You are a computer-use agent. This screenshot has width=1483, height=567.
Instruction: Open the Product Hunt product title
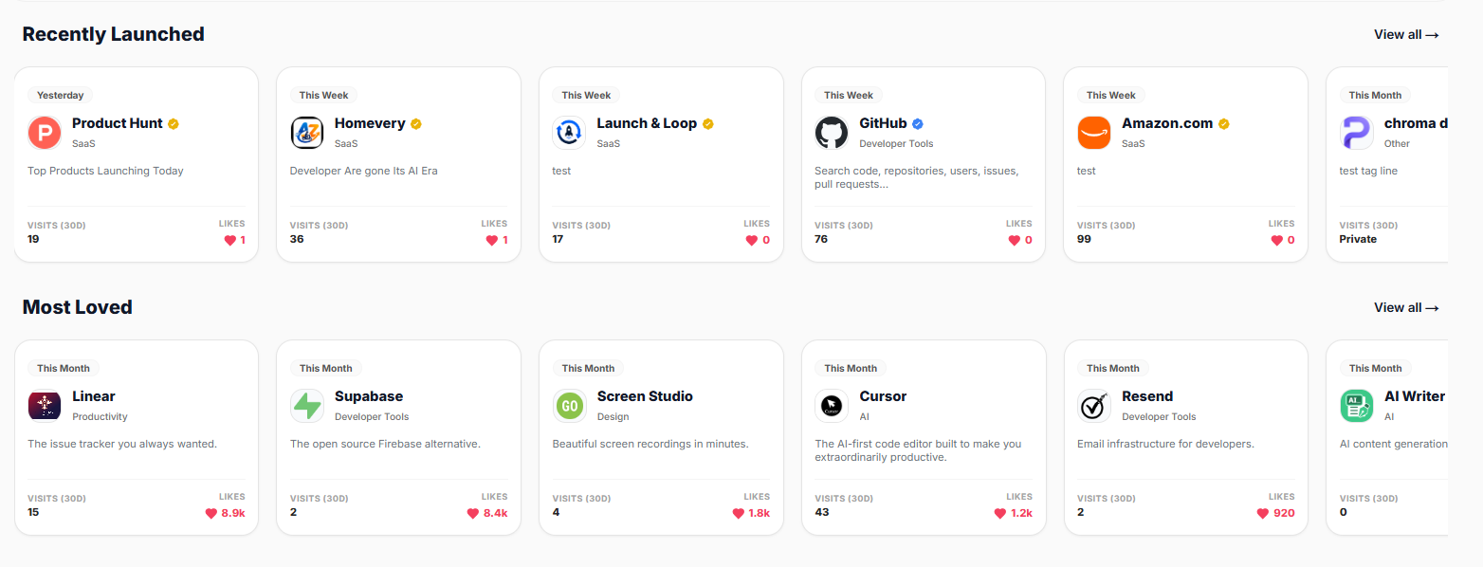(x=118, y=123)
